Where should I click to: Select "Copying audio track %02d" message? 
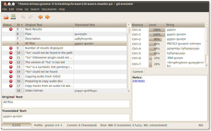64,76
